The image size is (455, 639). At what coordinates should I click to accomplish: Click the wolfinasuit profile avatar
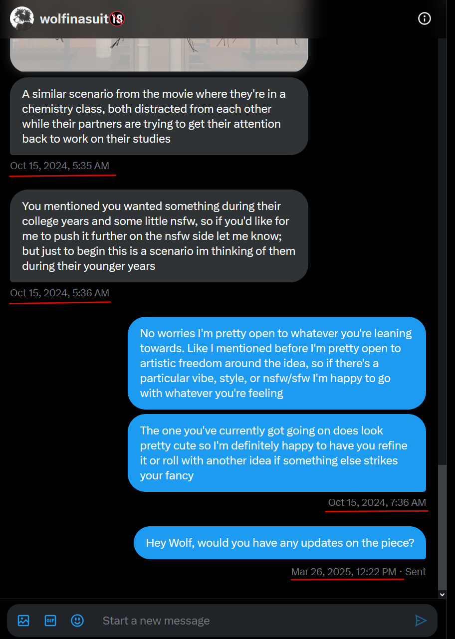point(22,19)
